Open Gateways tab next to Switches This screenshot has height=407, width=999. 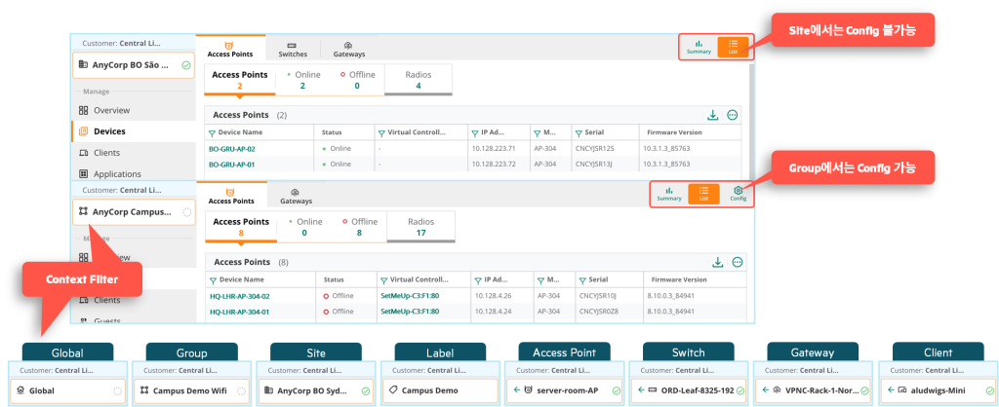[348, 50]
